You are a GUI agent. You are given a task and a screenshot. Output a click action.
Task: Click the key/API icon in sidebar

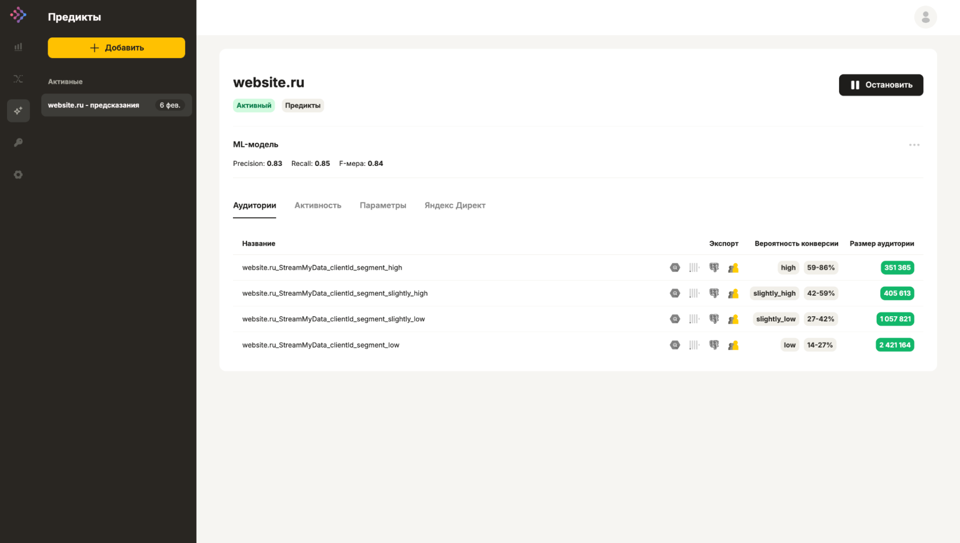pos(18,142)
